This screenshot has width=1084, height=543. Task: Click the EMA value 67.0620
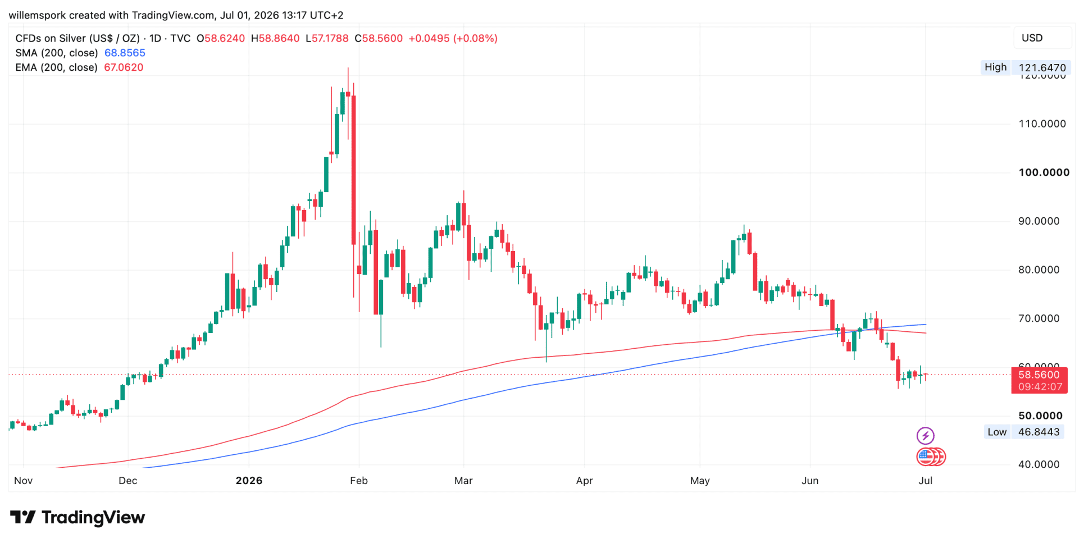[x=124, y=67]
